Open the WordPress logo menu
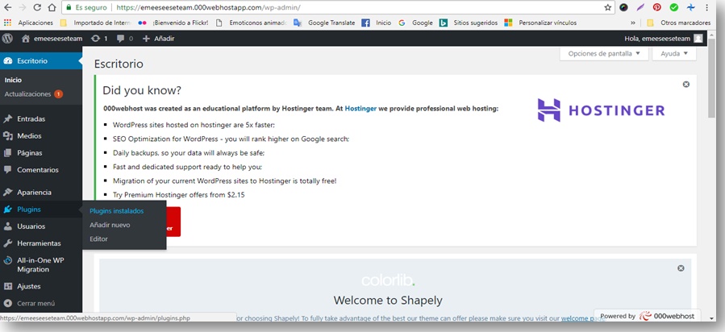The image size is (725, 332). pos(7,39)
